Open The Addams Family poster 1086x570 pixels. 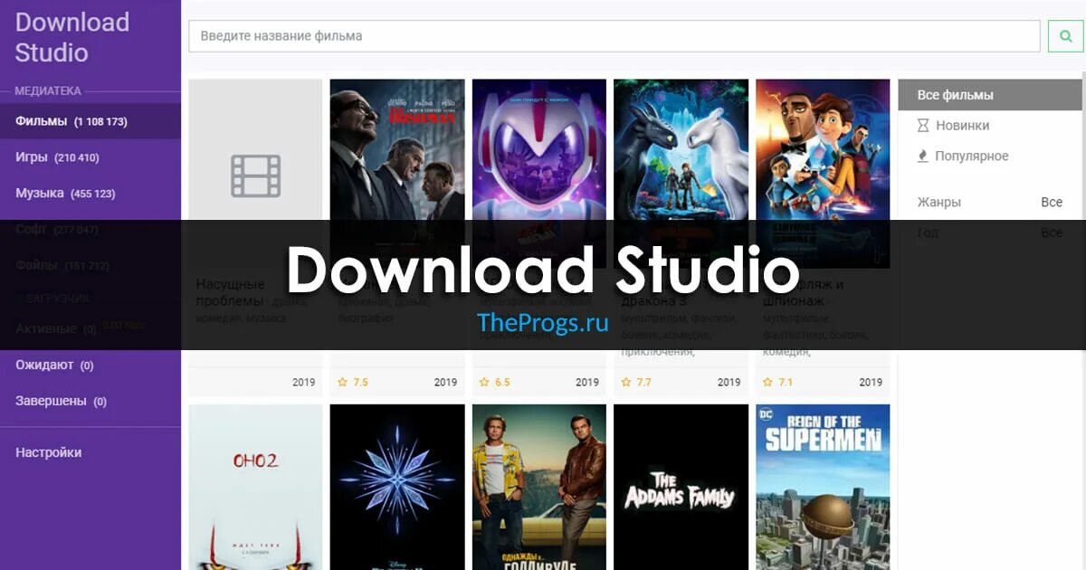point(681,487)
